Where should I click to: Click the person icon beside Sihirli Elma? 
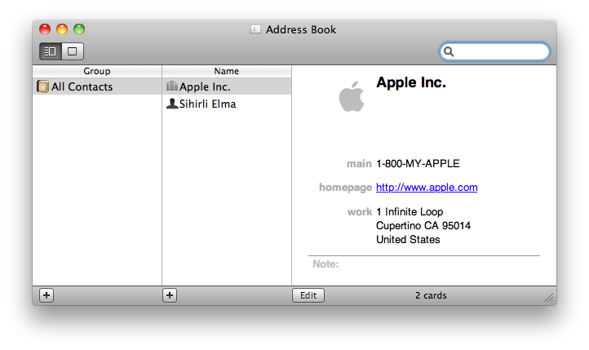point(171,104)
